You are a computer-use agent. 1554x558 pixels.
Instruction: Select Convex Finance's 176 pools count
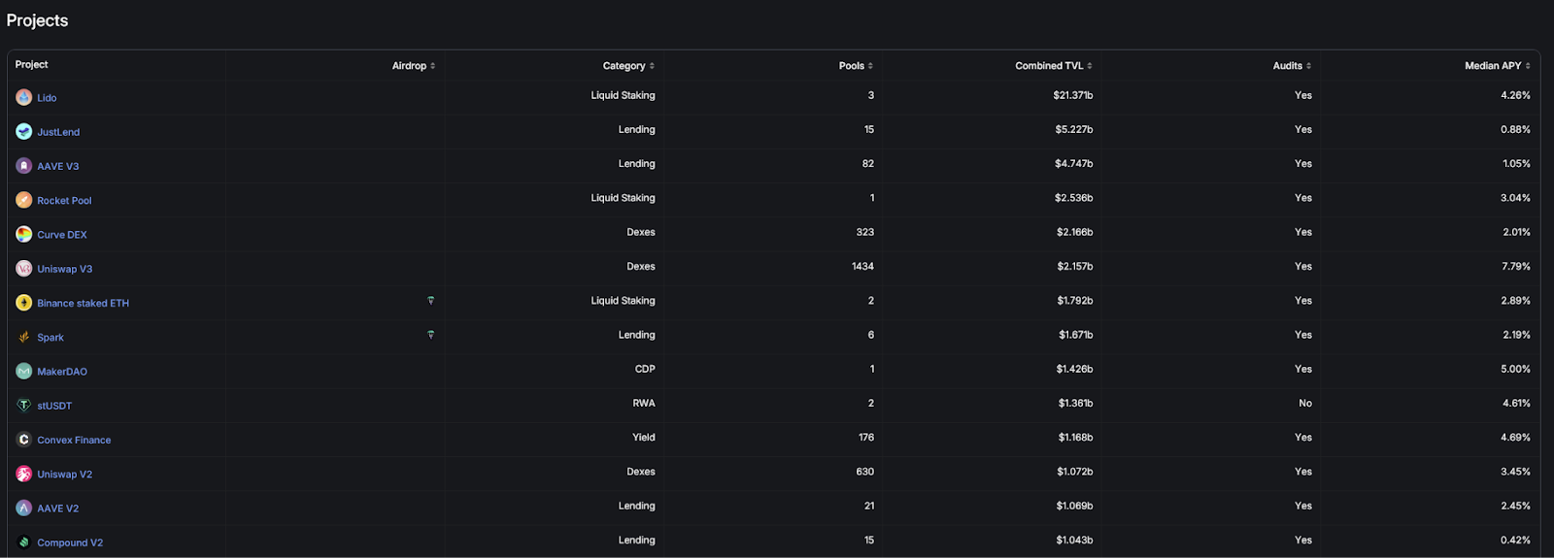click(x=866, y=437)
